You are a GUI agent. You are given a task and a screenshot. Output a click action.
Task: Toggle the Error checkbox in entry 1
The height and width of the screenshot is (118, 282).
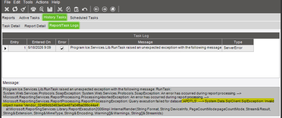62,48
